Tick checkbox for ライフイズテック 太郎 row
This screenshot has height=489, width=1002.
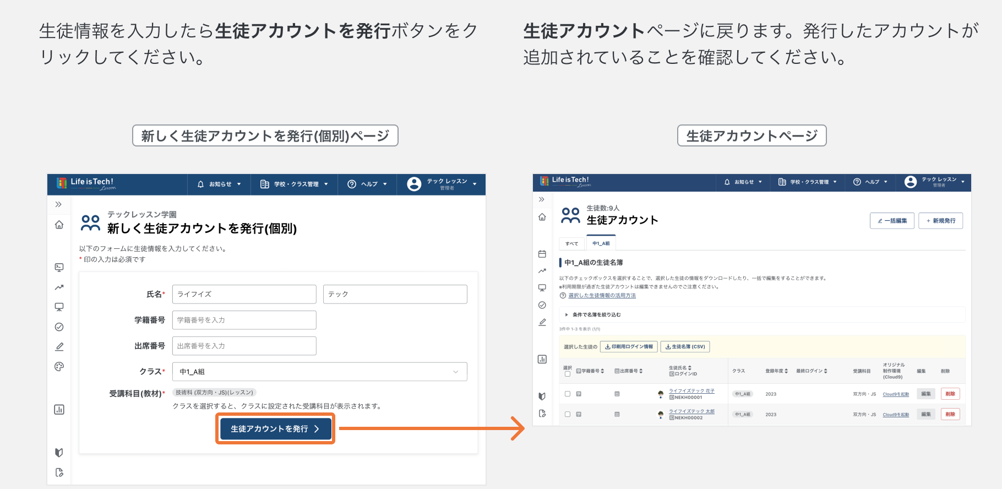(x=567, y=414)
